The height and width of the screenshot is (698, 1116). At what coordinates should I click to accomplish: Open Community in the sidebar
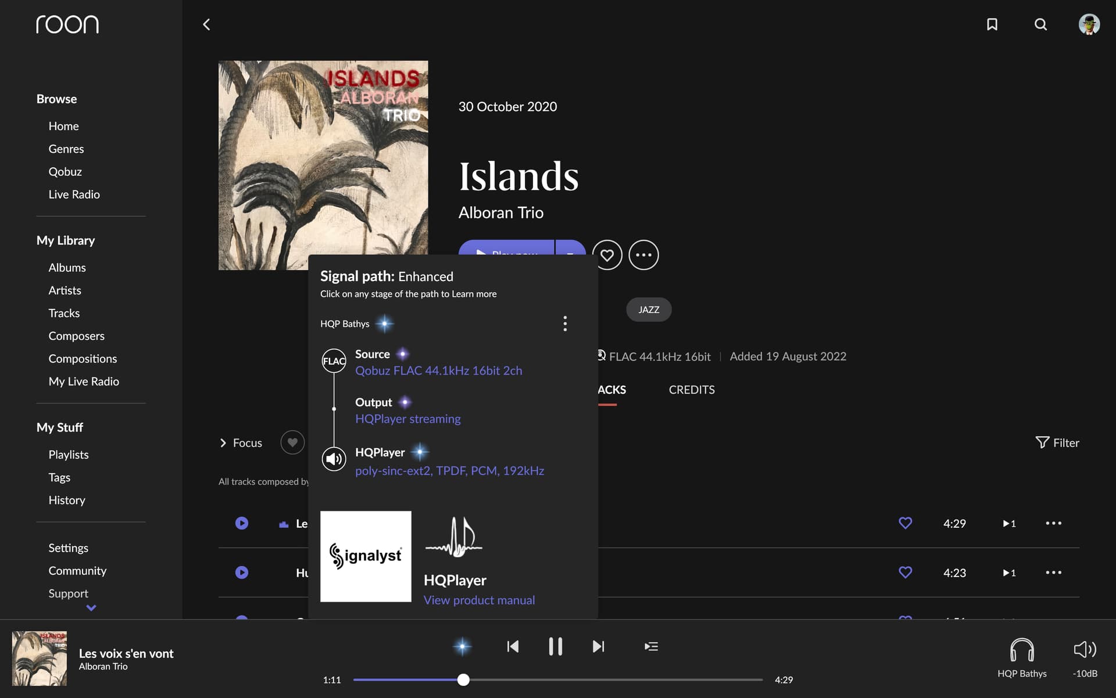pos(77,571)
